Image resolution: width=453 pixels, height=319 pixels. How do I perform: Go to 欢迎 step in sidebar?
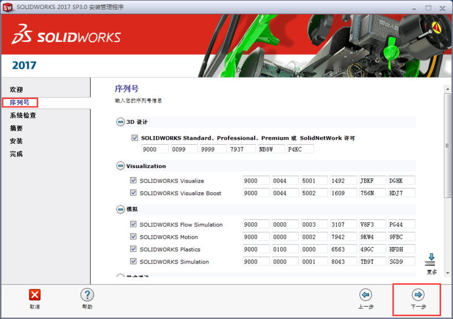[x=16, y=90]
